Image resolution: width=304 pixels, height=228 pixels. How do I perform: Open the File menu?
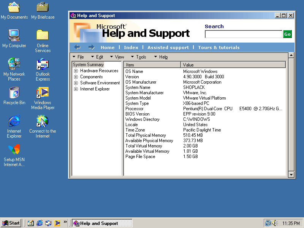tap(78, 57)
